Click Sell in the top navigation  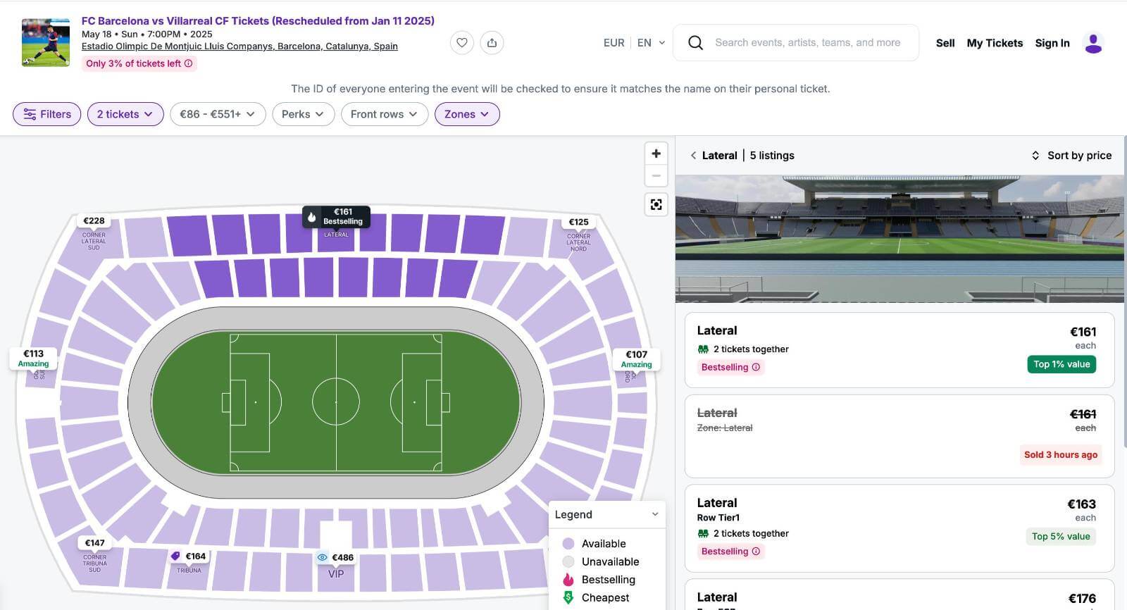click(945, 43)
